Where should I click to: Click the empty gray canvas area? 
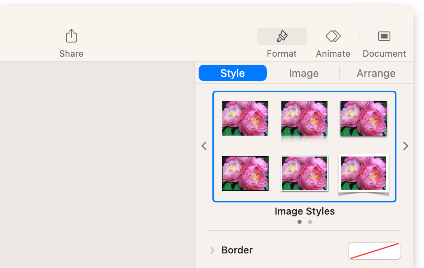97,162
